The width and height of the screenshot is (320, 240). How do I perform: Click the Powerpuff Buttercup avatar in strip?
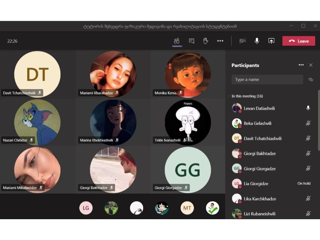pos(162,208)
